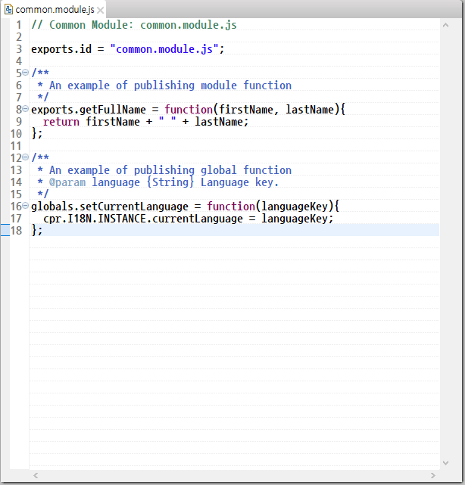Collapse the comment block at line 5
Image resolution: width=465 pixels, height=485 pixels.
(x=26, y=73)
